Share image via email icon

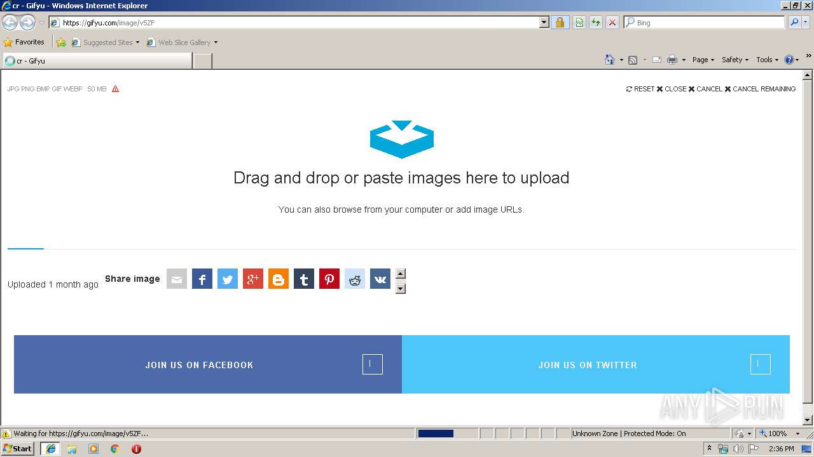[177, 279]
